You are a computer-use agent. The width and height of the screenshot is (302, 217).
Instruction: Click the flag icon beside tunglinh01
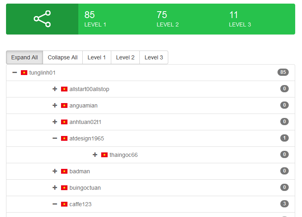point(24,73)
